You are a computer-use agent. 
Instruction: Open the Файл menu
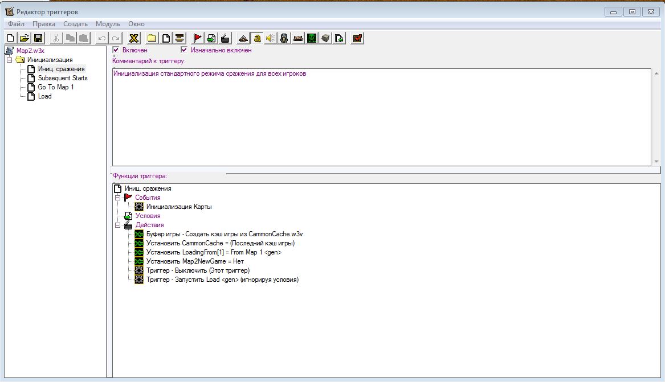point(16,24)
